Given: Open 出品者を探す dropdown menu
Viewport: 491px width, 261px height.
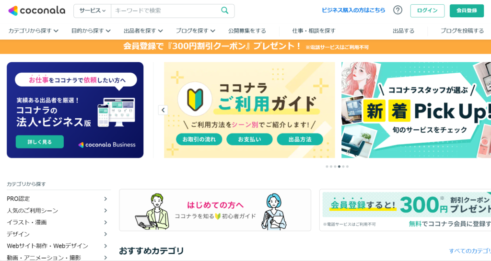Looking at the screenshot, I should pos(143,31).
